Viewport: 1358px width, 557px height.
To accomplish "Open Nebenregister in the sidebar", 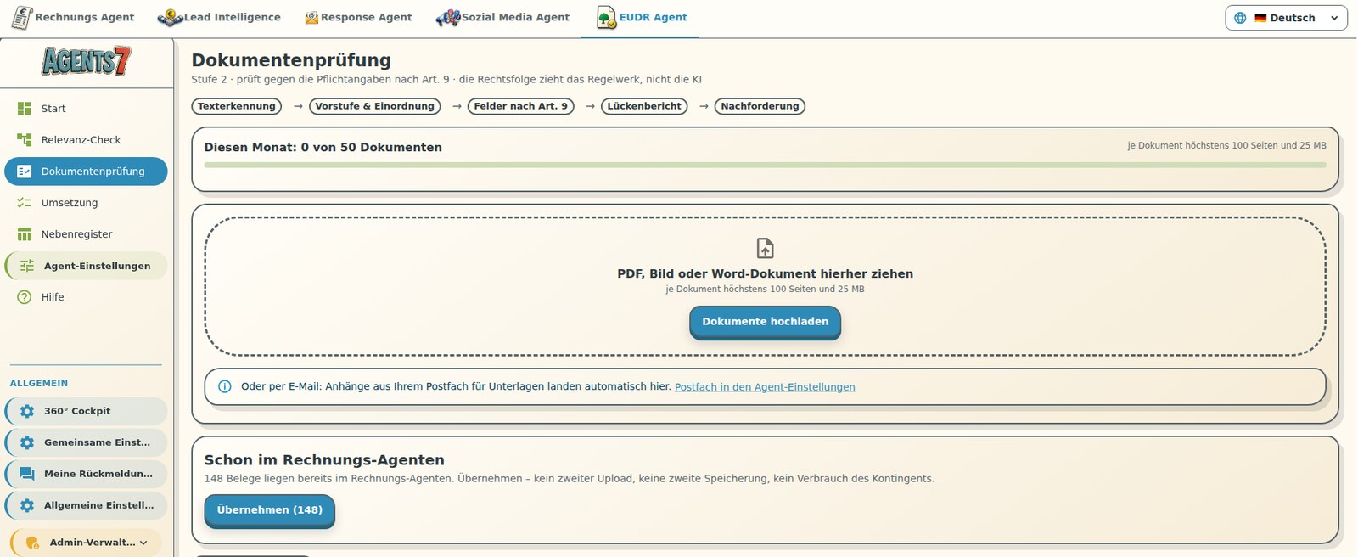I will click(x=86, y=234).
